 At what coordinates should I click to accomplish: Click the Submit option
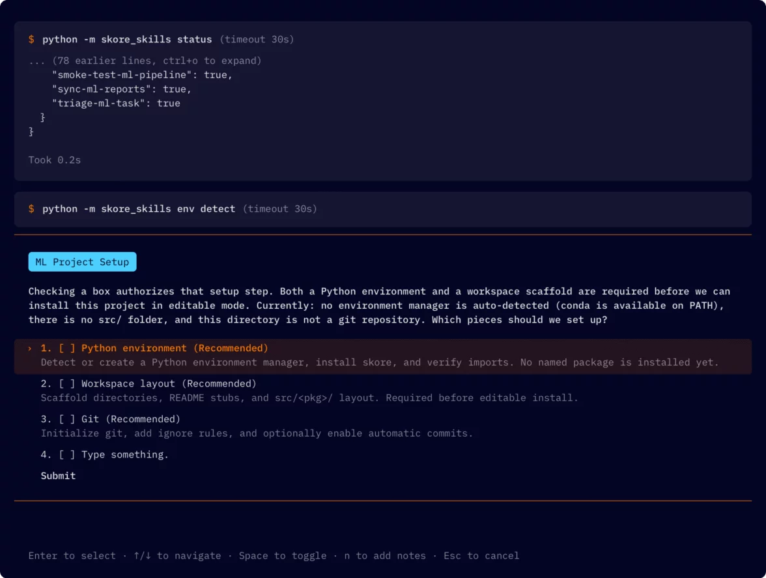pyautogui.click(x=58, y=476)
